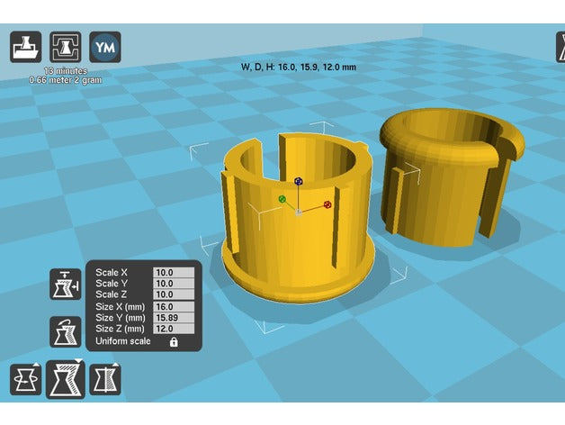Click the red X-axis scale handle

tap(327, 204)
